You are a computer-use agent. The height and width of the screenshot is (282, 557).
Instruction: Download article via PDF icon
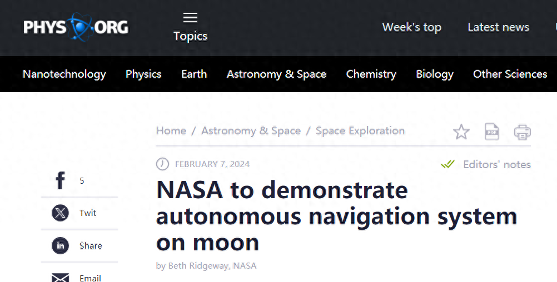pos(491,132)
